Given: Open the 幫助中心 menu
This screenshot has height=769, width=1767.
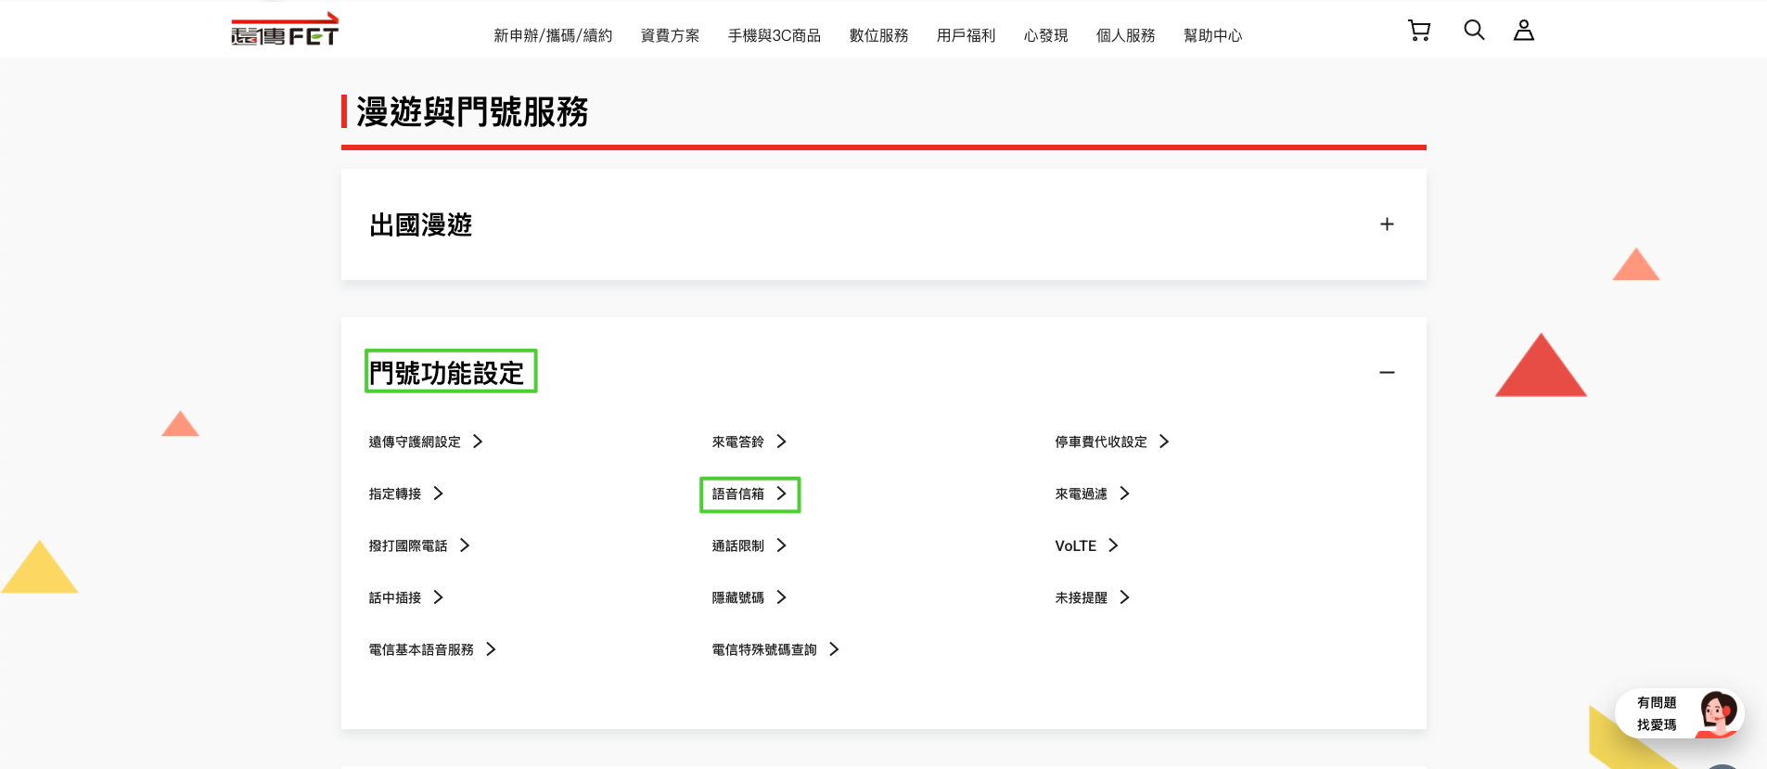Looking at the screenshot, I should (x=1212, y=35).
